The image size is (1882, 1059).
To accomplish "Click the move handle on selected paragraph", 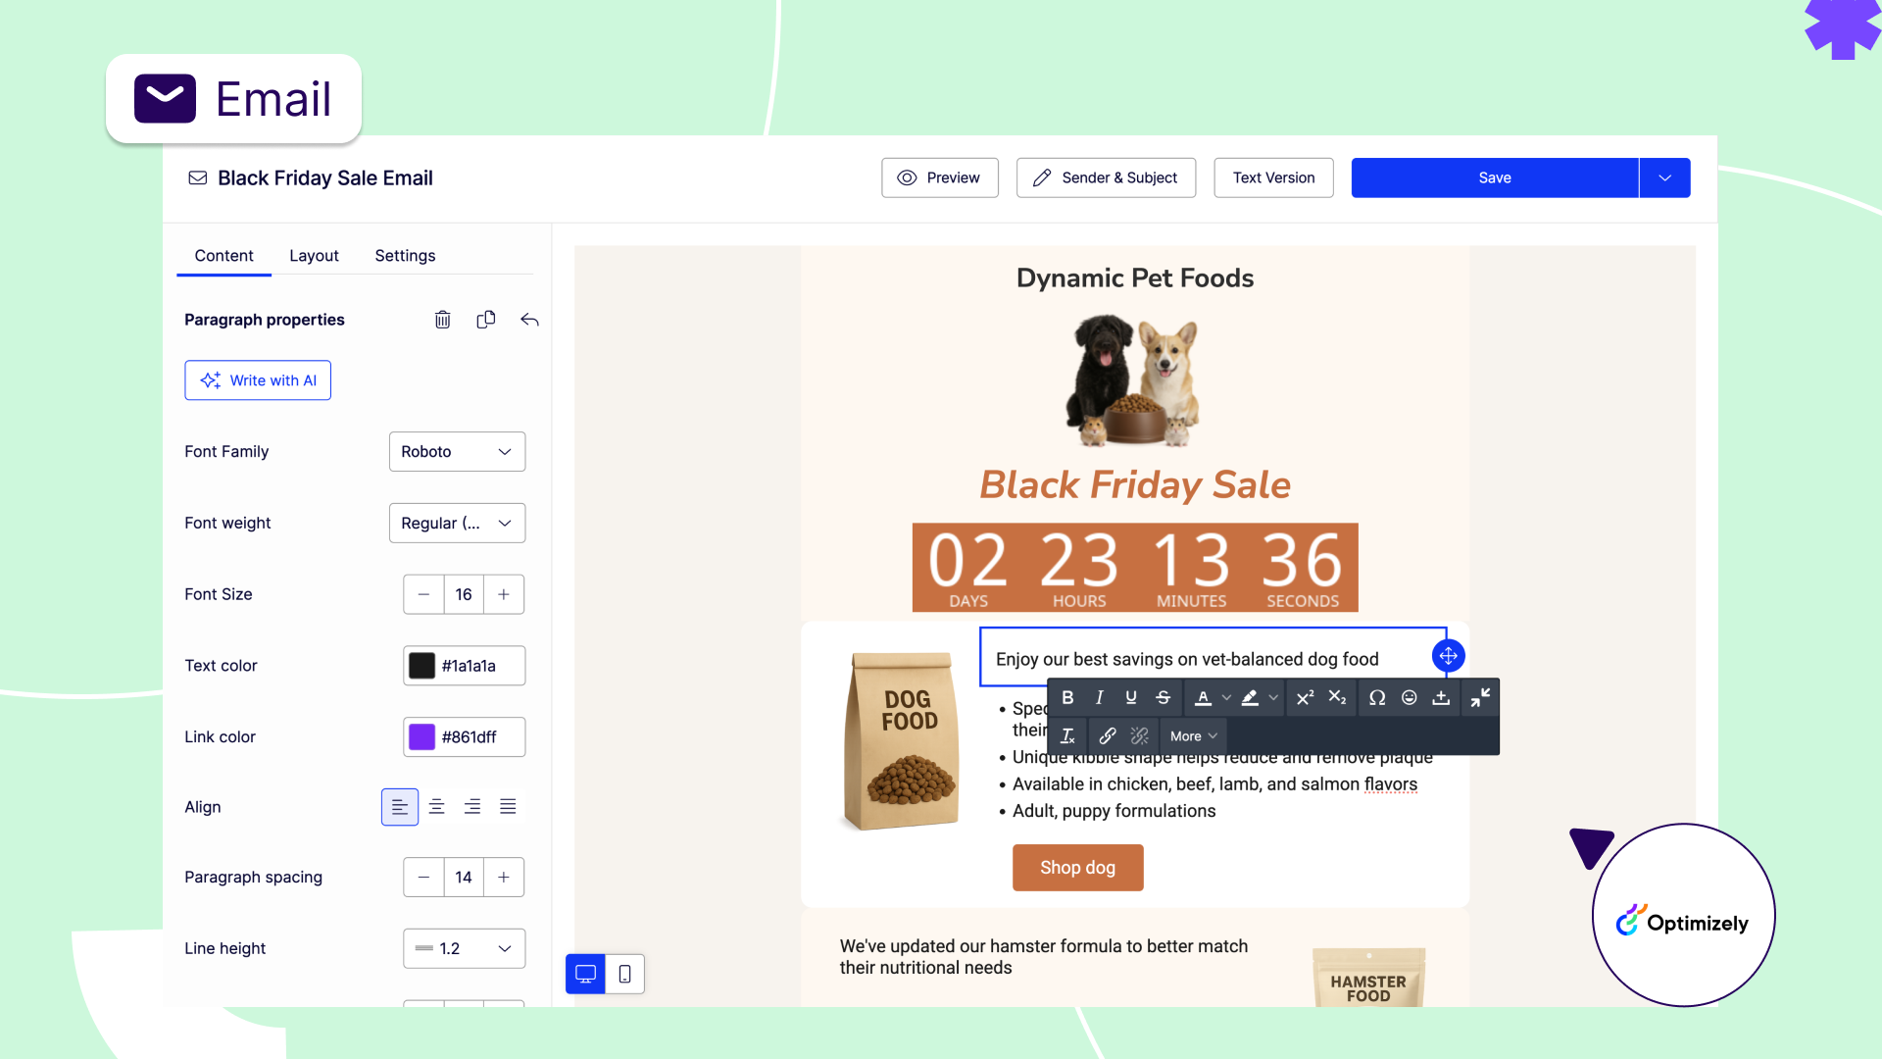I will coord(1448,656).
